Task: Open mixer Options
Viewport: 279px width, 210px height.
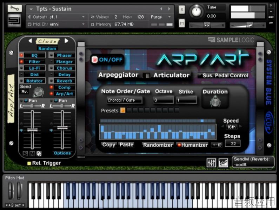Action: pyautogui.click(x=62, y=153)
